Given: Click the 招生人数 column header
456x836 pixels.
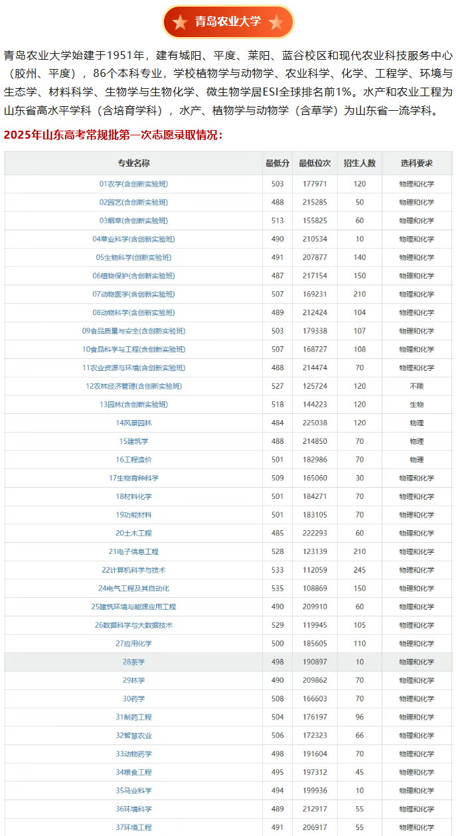Looking at the screenshot, I should 360,163.
